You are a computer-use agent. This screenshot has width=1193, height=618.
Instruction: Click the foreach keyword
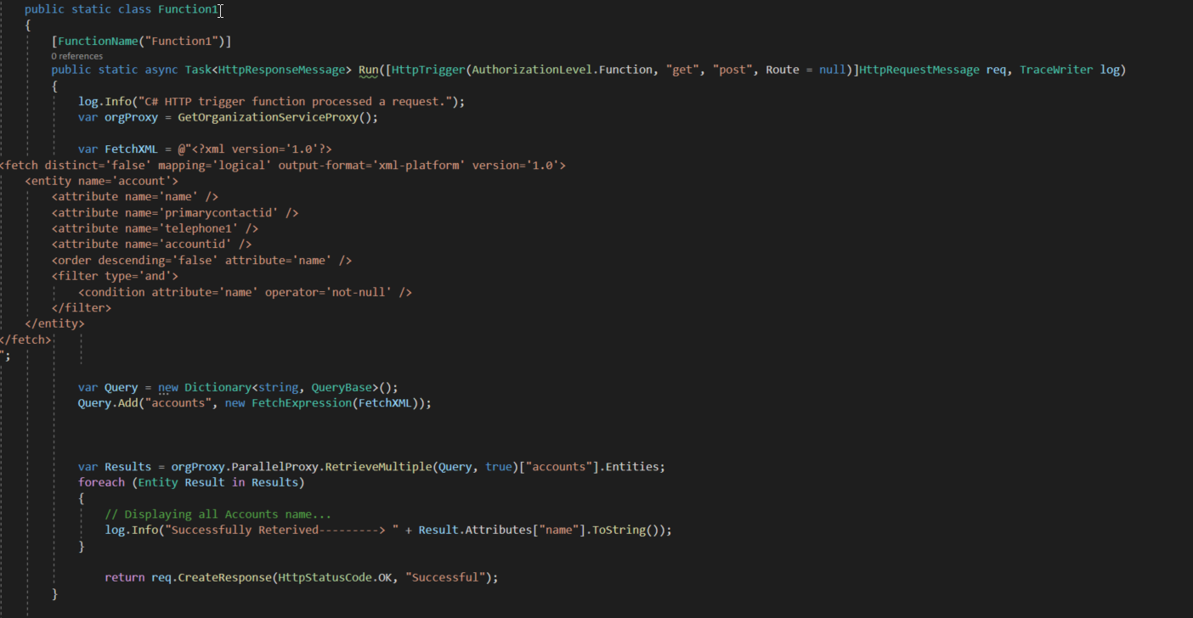[x=101, y=482]
